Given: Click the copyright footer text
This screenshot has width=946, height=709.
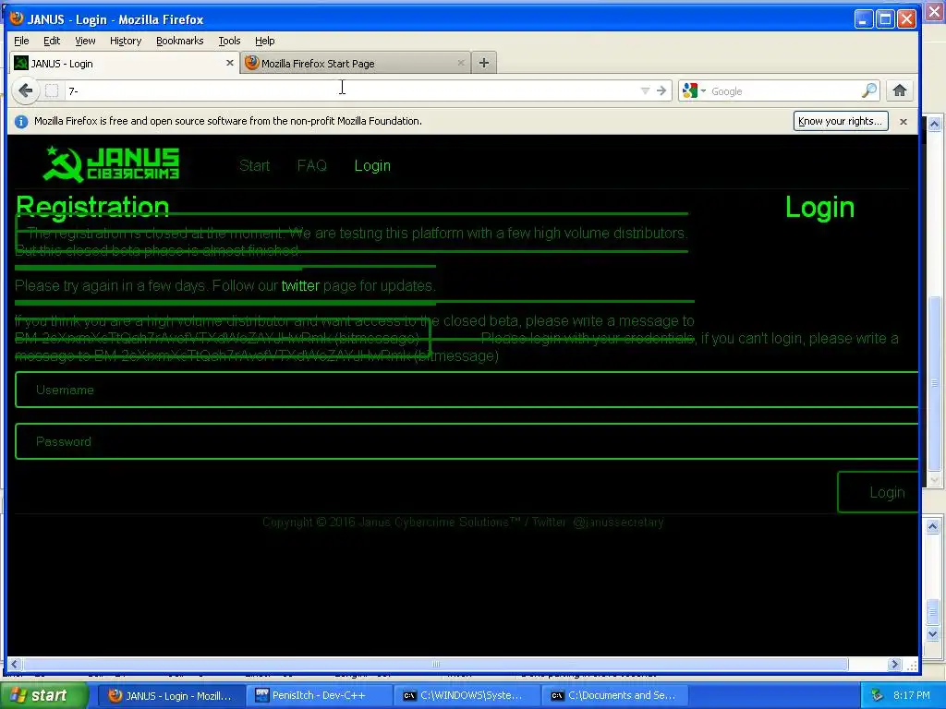Looking at the screenshot, I should tap(463, 523).
